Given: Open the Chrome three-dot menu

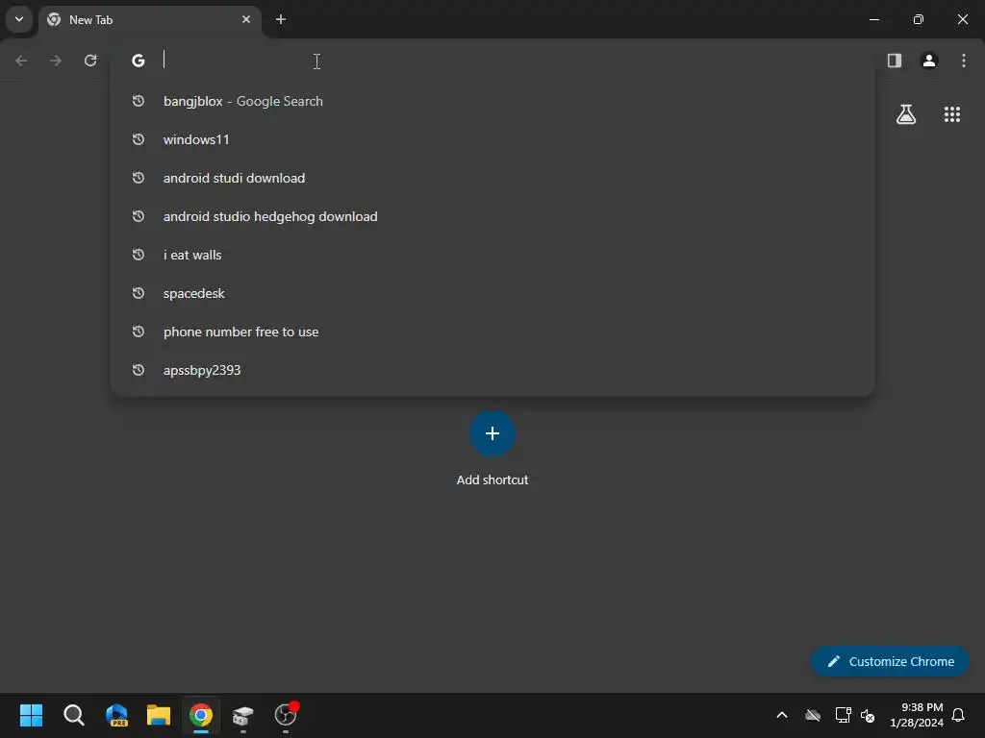Looking at the screenshot, I should pyautogui.click(x=964, y=61).
